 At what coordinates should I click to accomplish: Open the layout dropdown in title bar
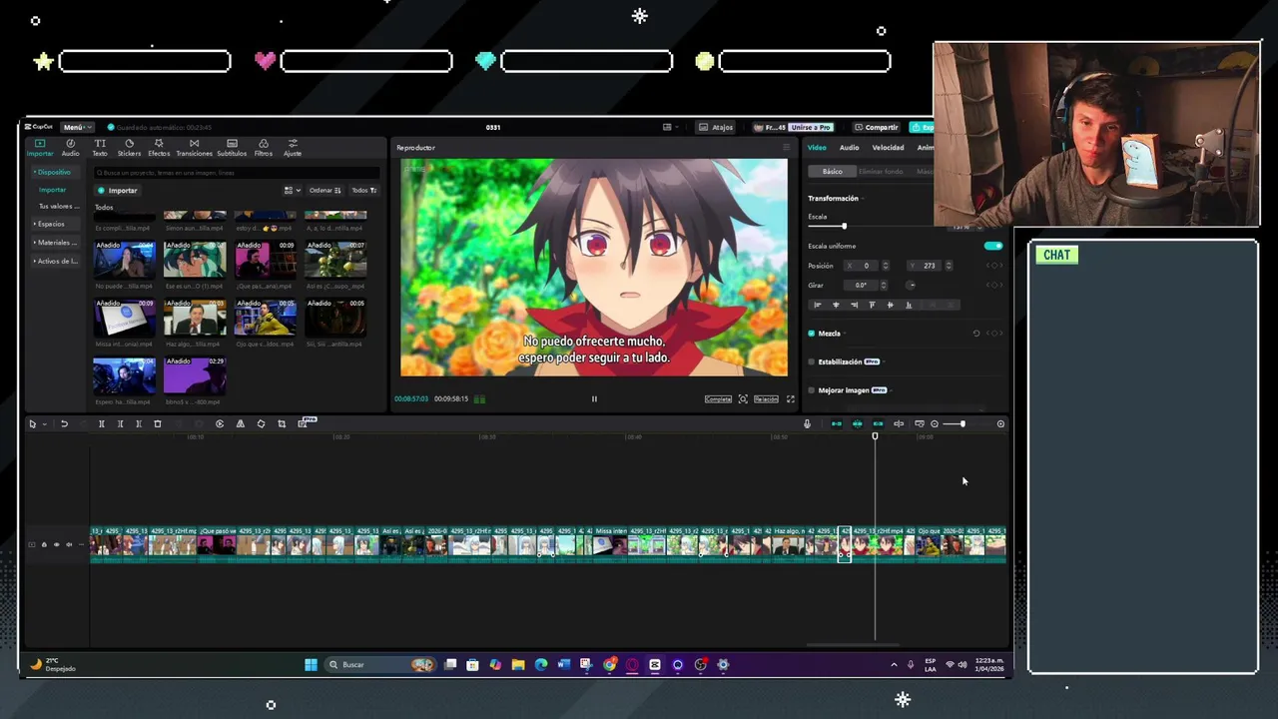pyautogui.click(x=669, y=127)
